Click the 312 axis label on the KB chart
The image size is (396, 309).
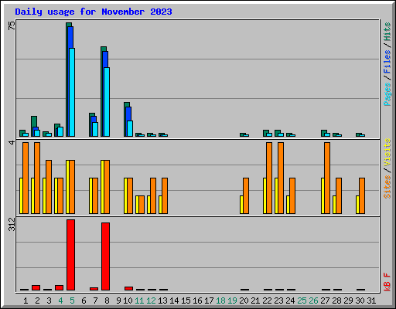click(12, 224)
